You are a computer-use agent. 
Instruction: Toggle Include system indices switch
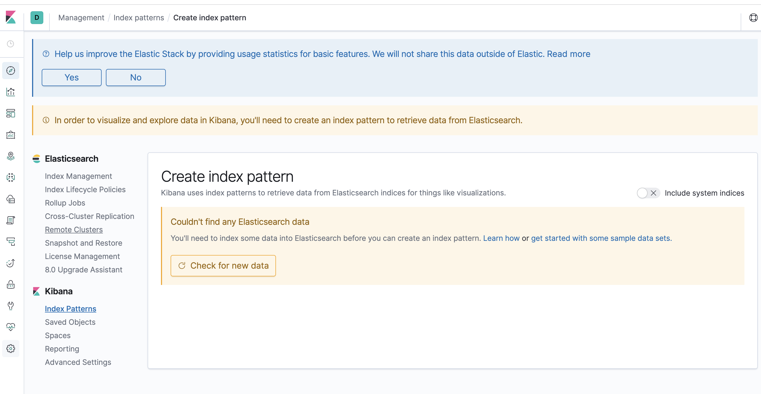coord(648,193)
